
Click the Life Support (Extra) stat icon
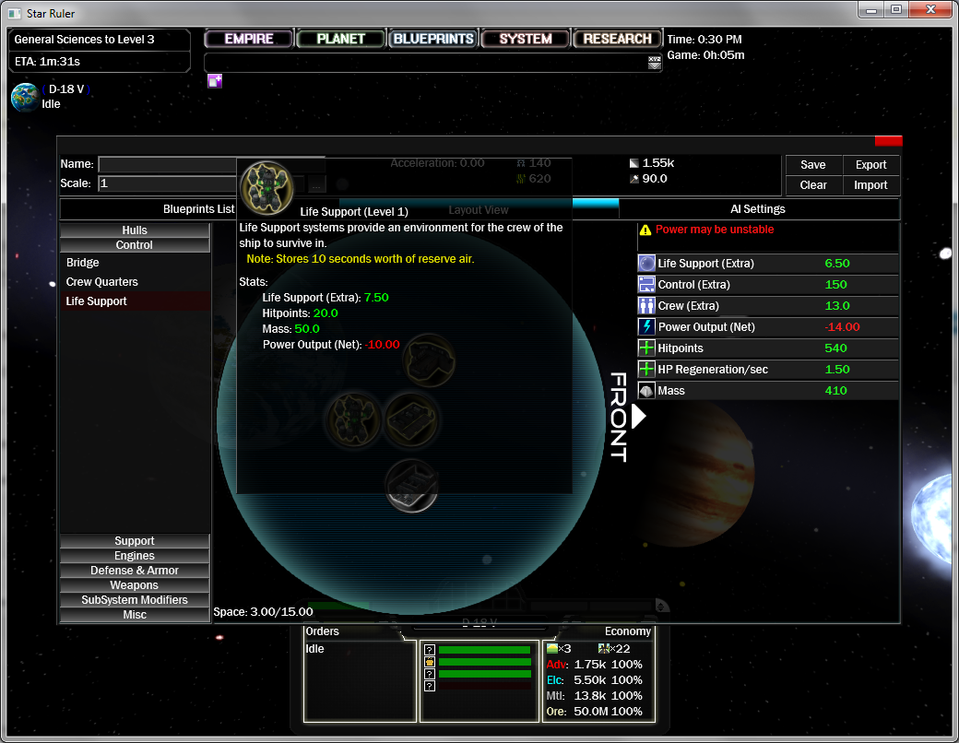point(646,264)
